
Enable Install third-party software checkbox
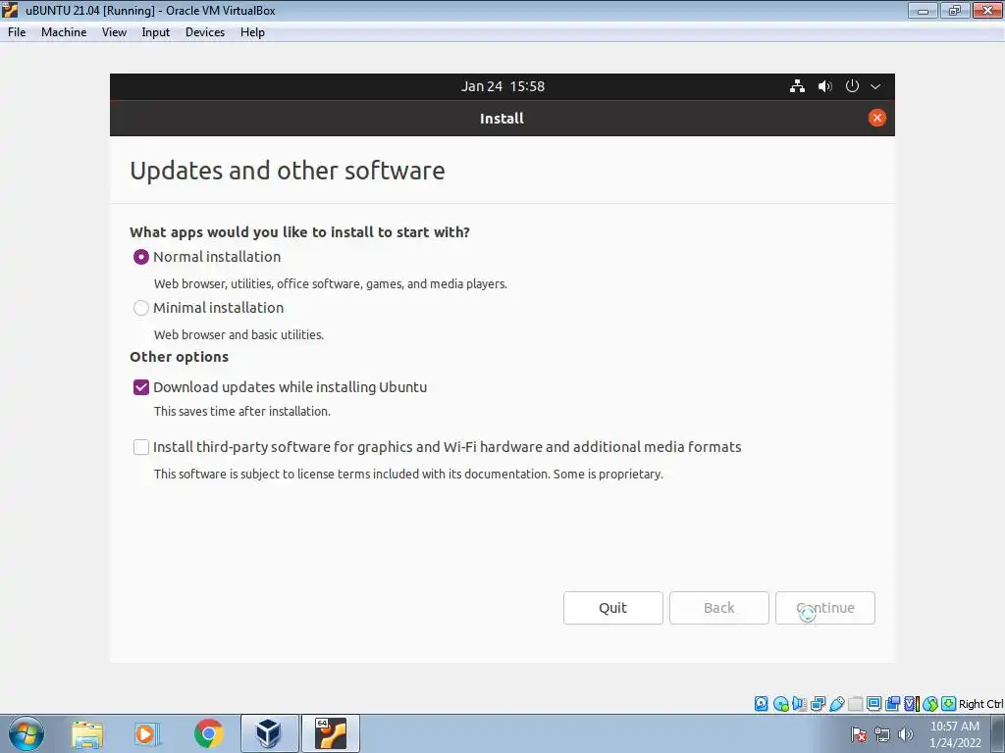point(141,447)
